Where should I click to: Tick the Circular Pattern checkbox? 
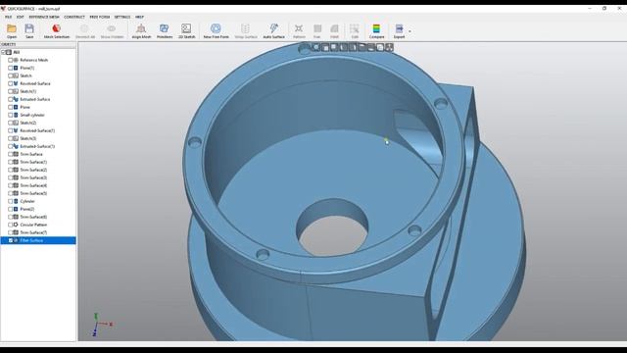11,225
